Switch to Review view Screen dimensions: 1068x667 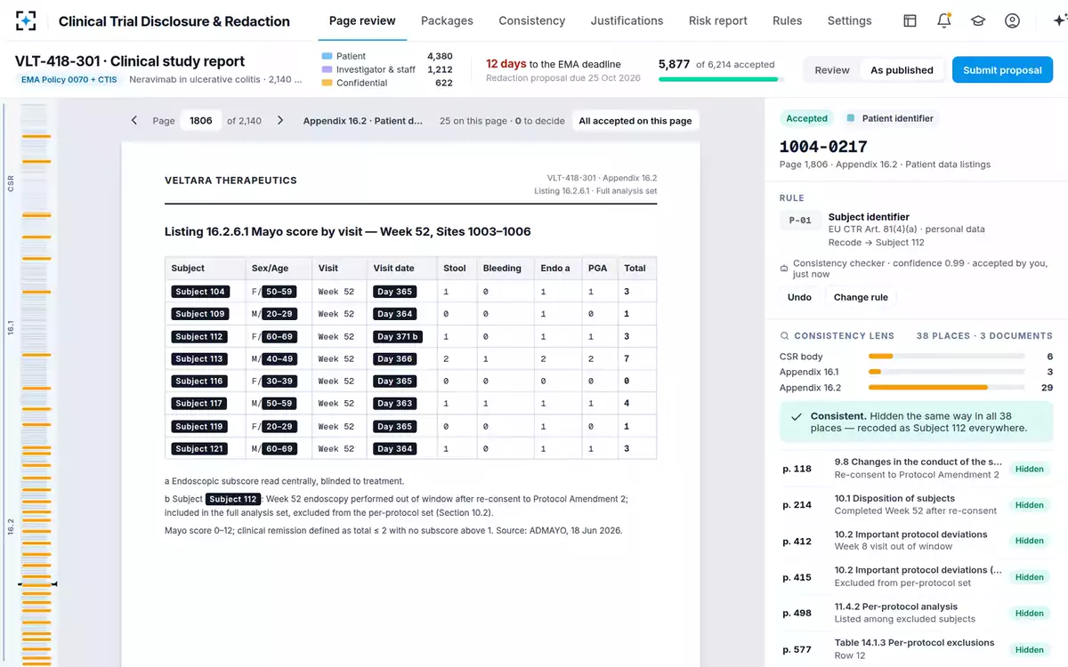(832, 70)
